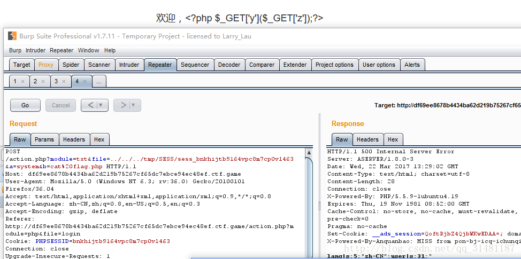Click the request scrollbar up arrow

[x=309, y=152]
